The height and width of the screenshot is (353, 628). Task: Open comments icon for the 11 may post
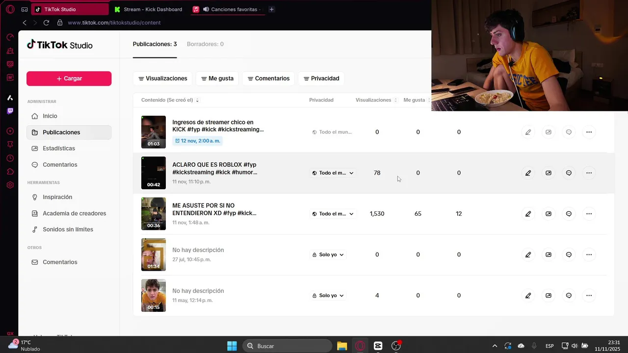point(569,296)
